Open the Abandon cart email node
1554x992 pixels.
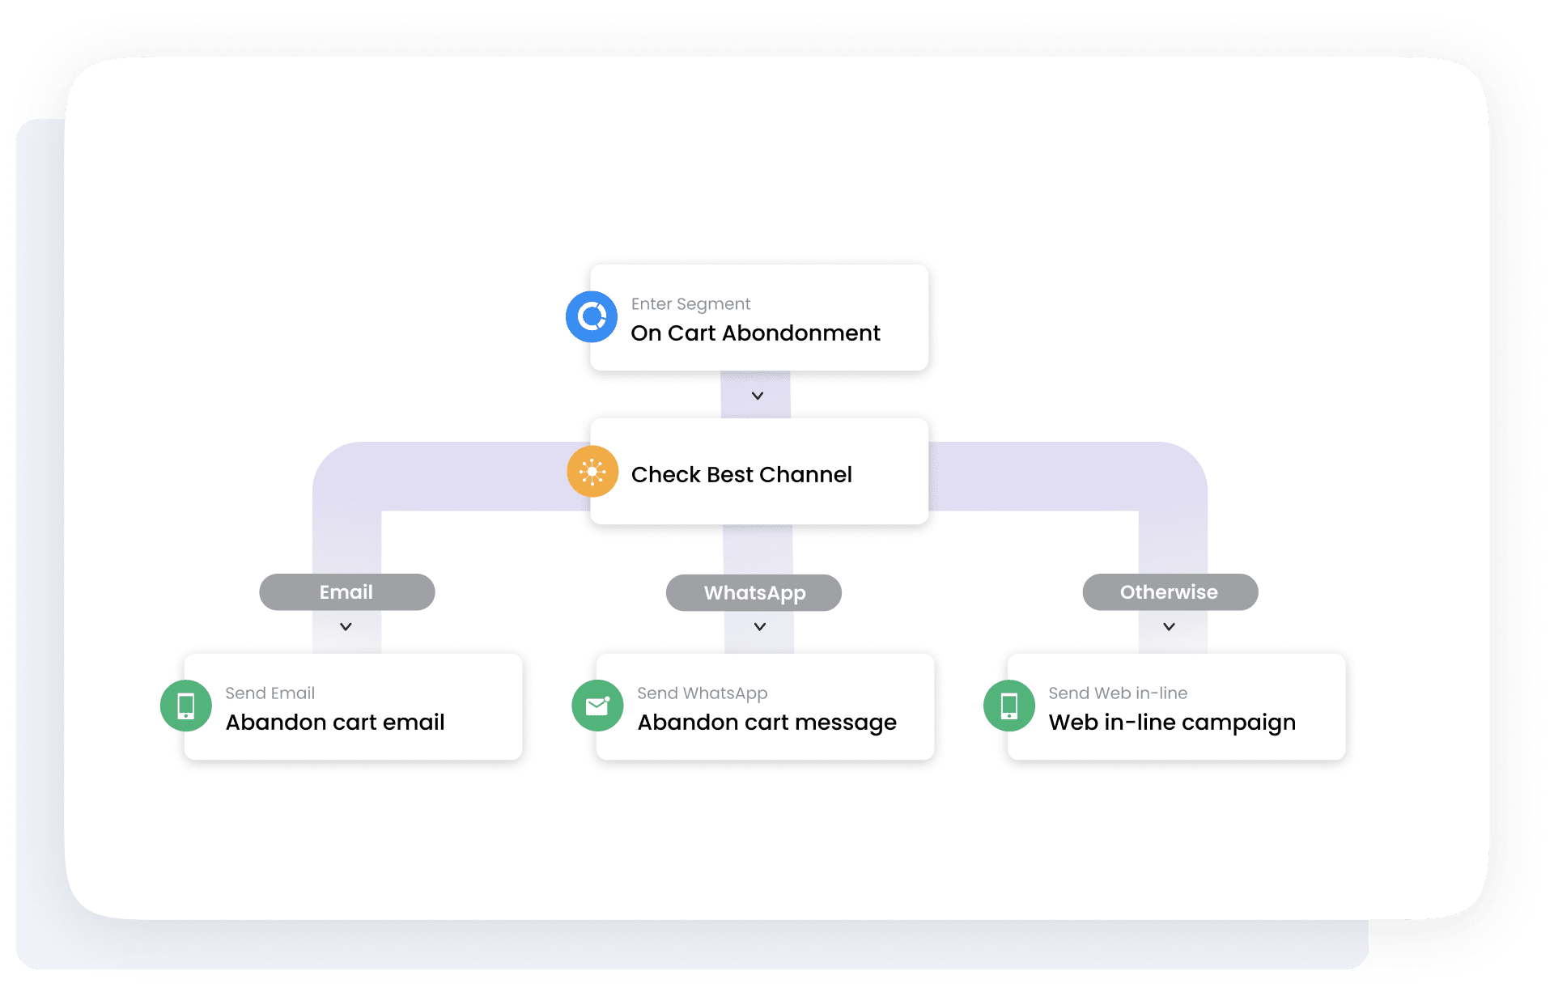[x=353, y=706]
